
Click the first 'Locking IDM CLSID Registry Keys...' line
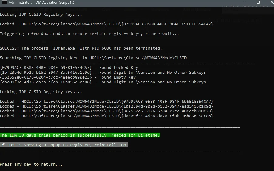coord(41,15)
